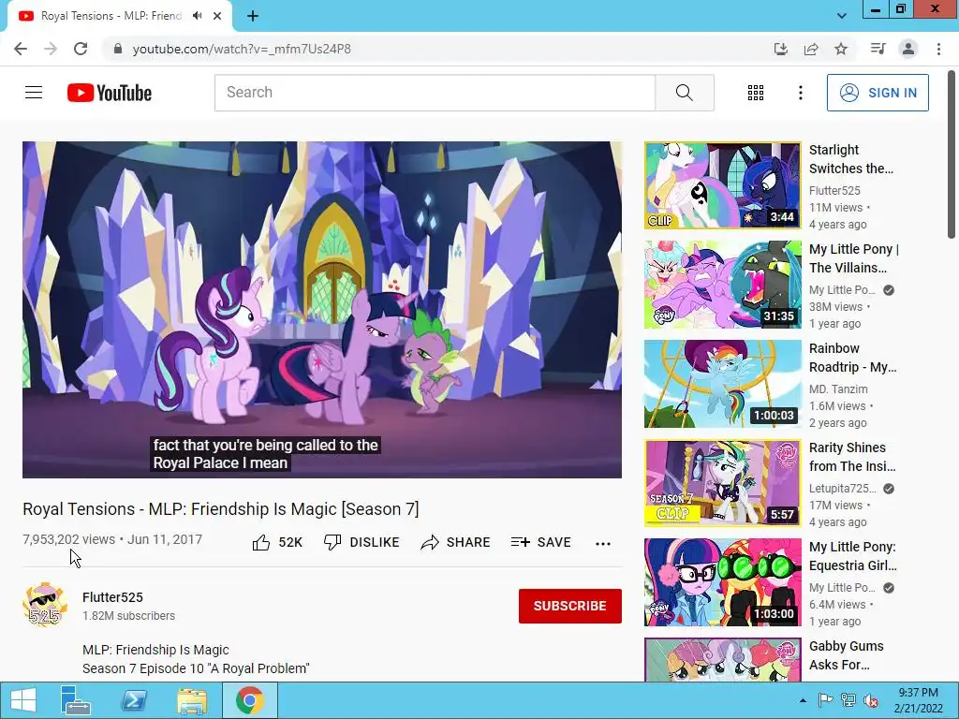Open the Flutter525 channel name link
The width and height of the screenshot is (959, 719).
pyautogui.click(x=112, y=597)
